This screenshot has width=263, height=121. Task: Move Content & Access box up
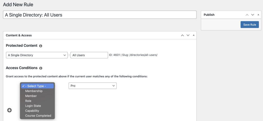[x=182, y=35]
